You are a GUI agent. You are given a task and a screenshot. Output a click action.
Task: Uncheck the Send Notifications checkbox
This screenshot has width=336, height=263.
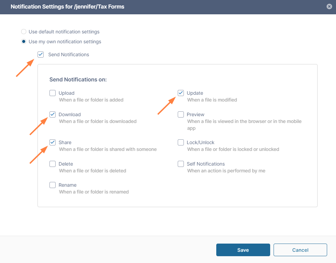(41, 54)
